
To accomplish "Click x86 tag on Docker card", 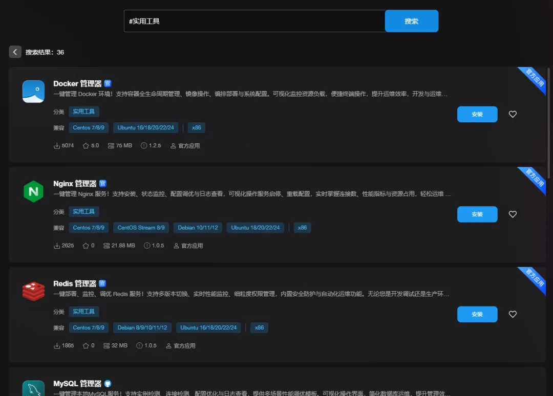I will pos(197,127).
